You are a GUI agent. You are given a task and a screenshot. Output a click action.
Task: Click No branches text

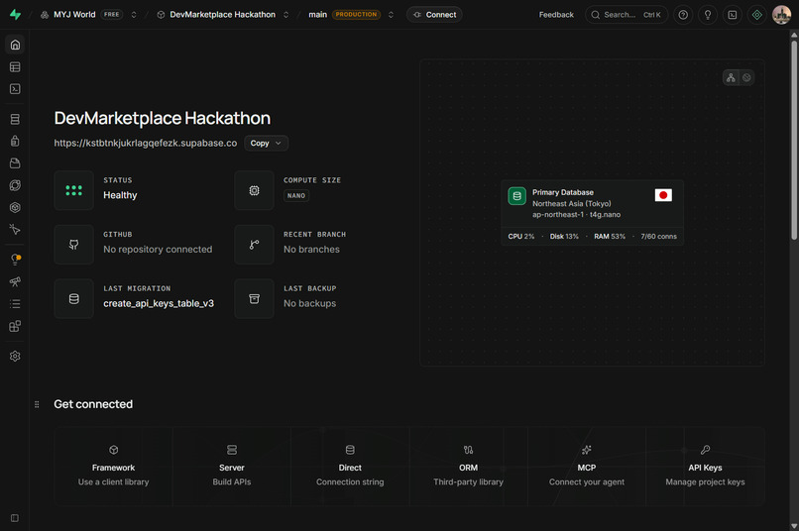click(311, 249)
